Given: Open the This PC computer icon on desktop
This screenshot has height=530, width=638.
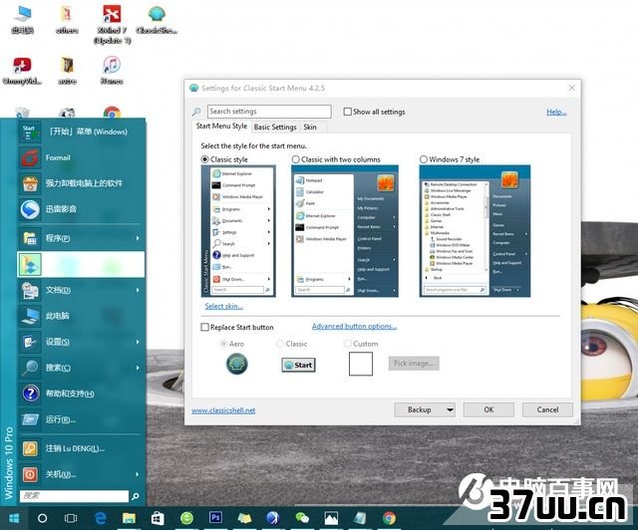Looking at the screenshot, I should (22, 19).
